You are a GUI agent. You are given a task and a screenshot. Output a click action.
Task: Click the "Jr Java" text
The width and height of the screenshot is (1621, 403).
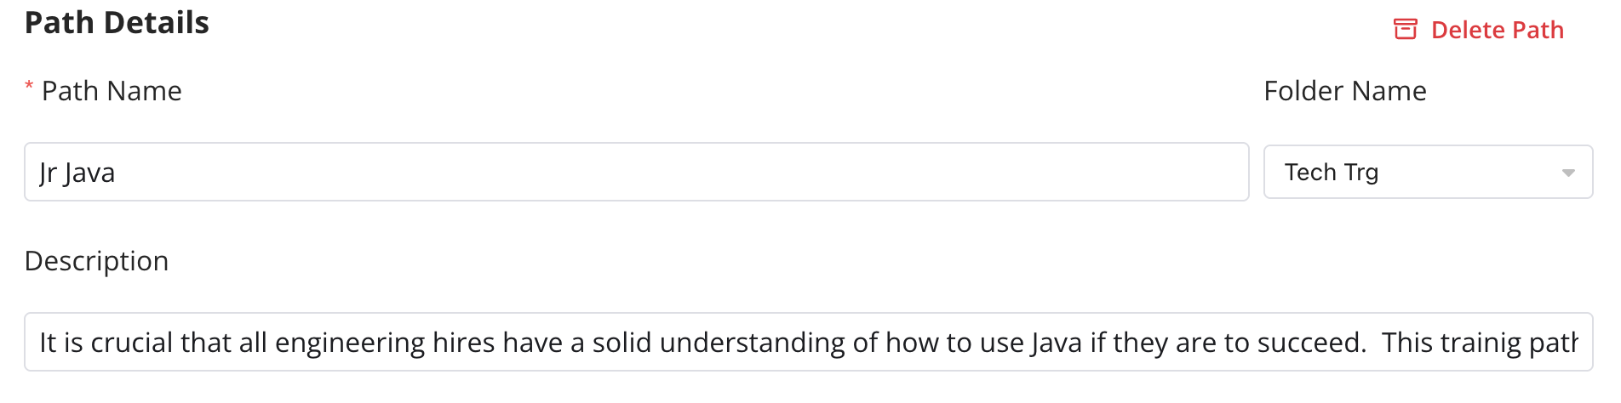click(77, 173)
